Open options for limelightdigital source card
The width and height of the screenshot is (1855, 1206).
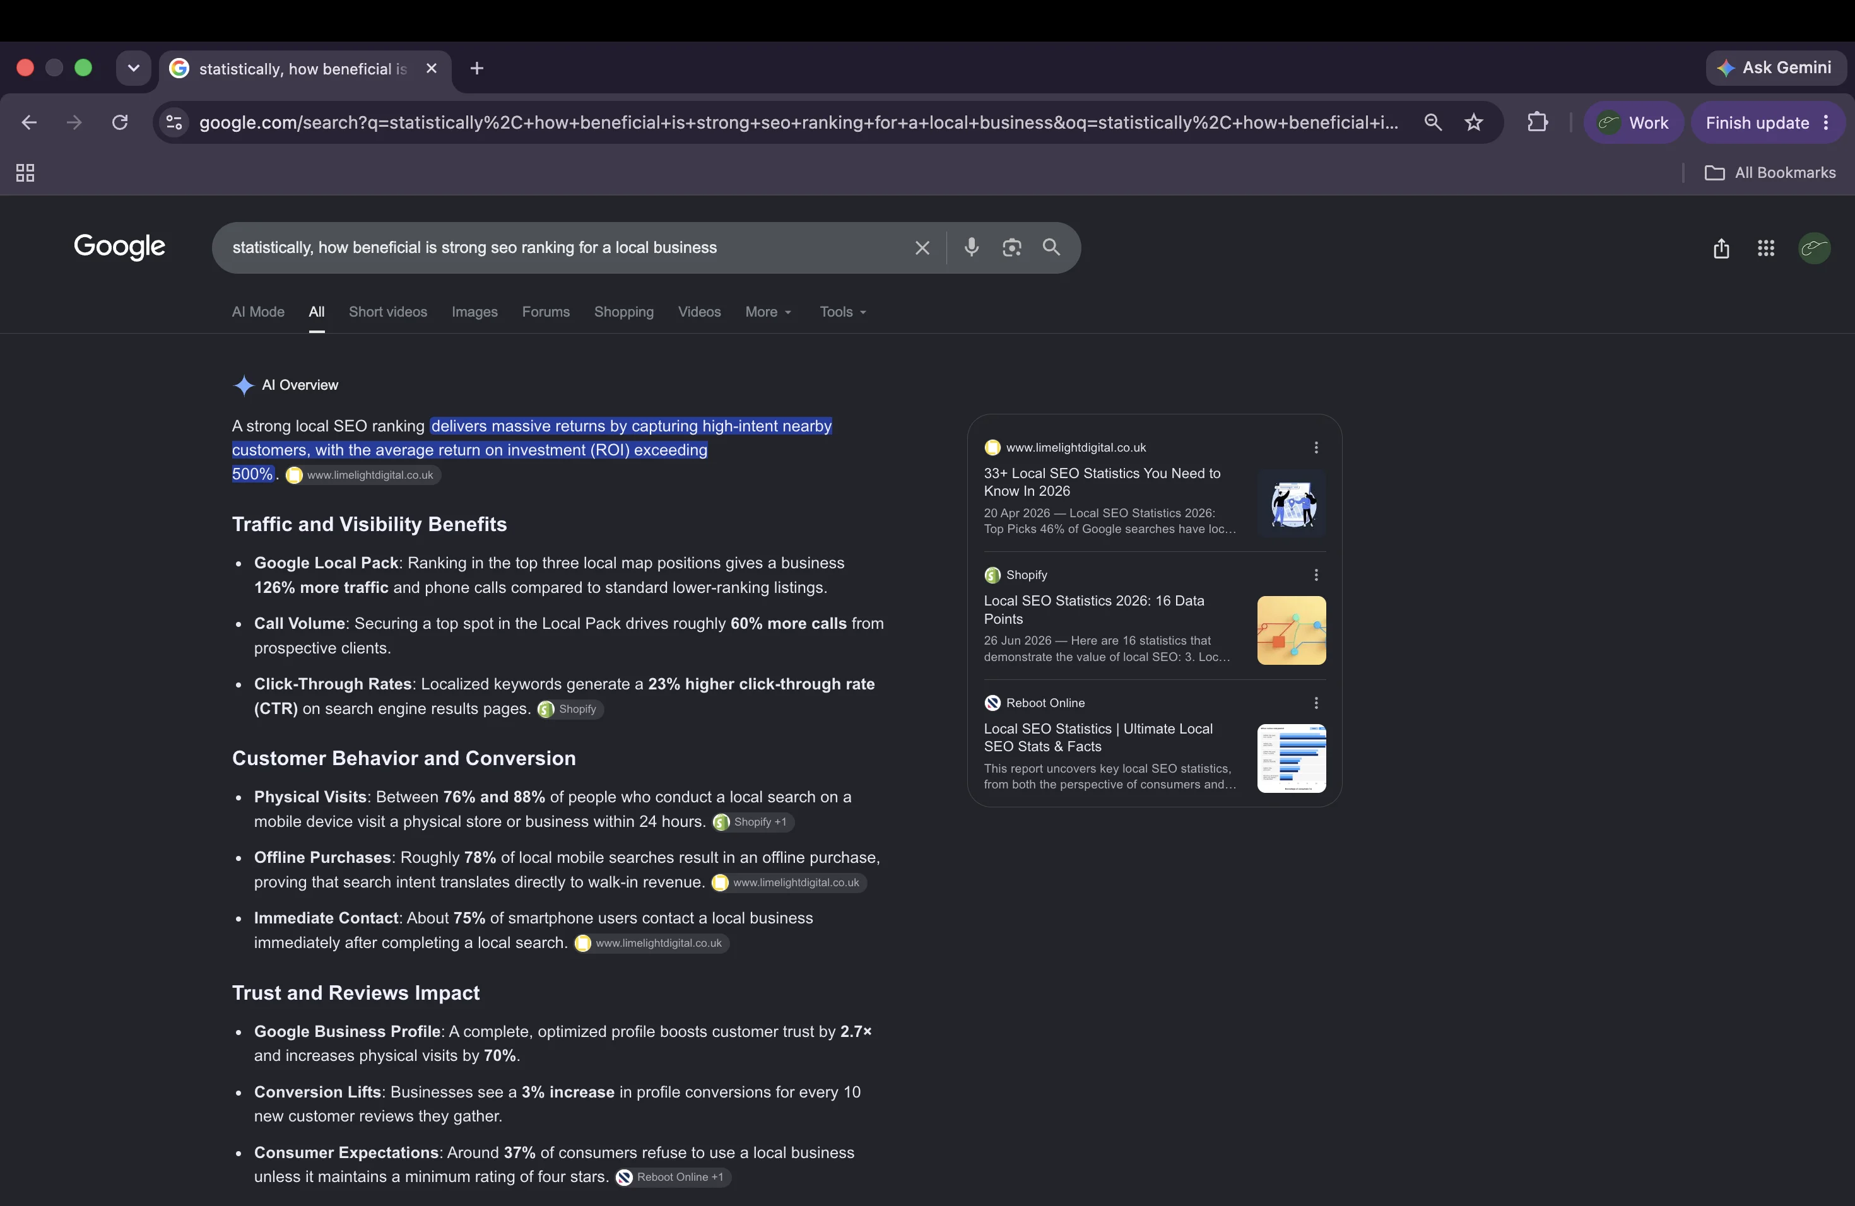pyautogui.click(x=1316, y=447)
